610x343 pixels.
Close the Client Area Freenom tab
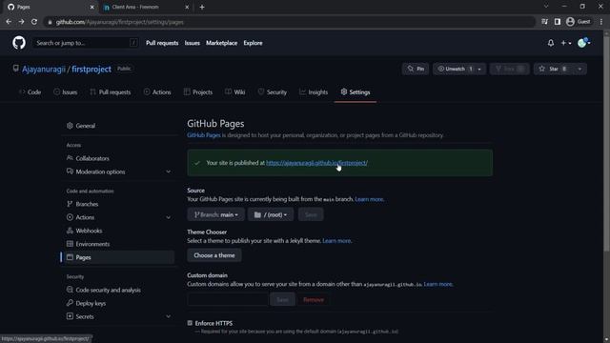coord(187,7)
